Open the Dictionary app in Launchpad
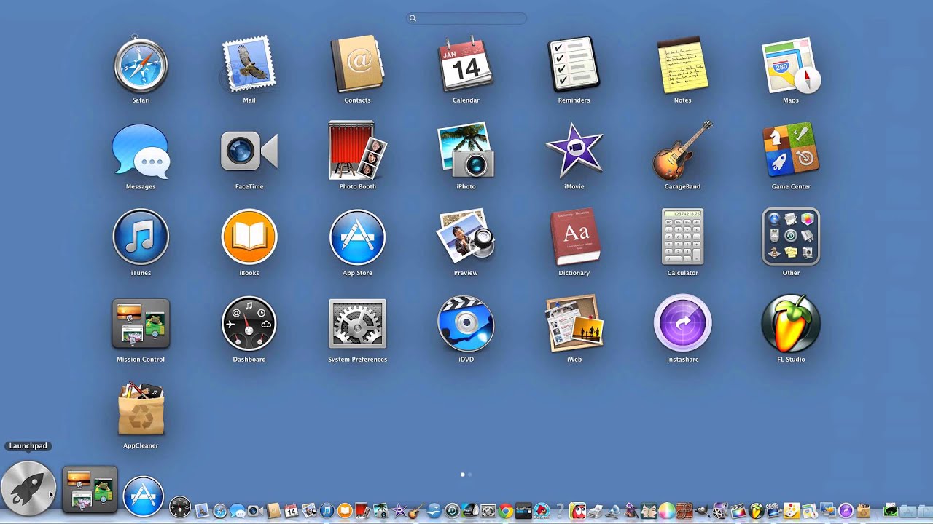The width and height of the screenshot is (933, 524). pos(574,237)
